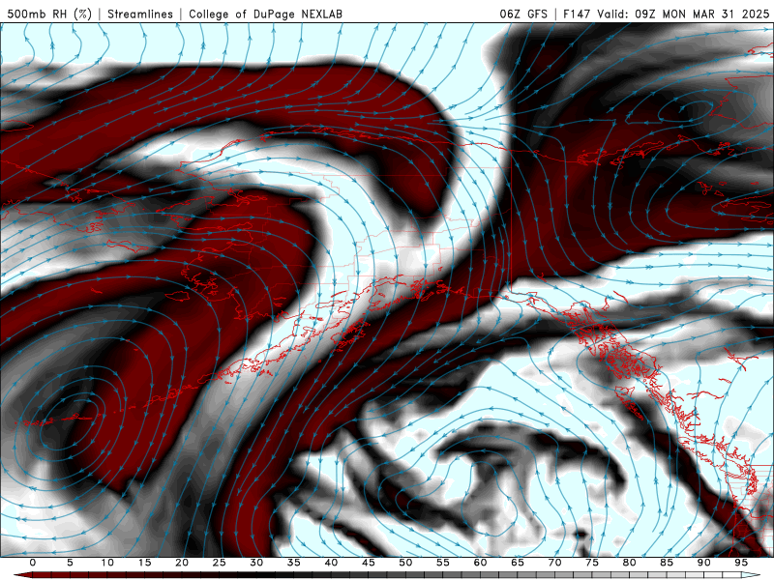Click the "85" colorbar scale label

click(x=667, y=563)
